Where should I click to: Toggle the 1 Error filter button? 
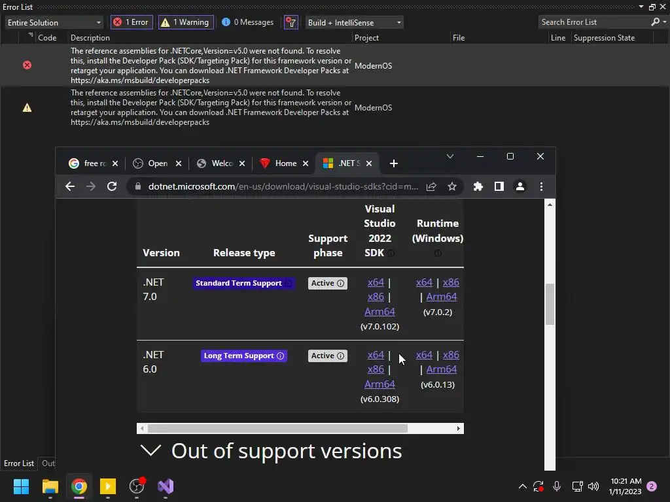[132, 22]
